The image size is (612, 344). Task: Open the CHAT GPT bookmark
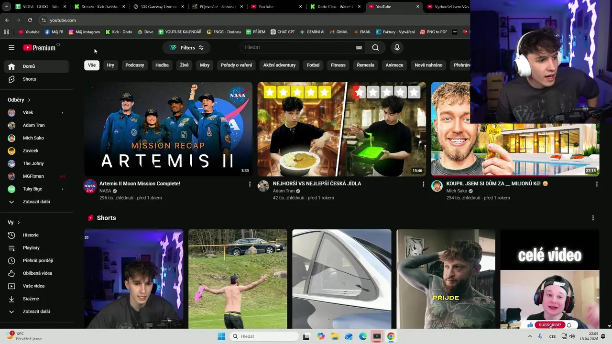(x=283, y=32)
